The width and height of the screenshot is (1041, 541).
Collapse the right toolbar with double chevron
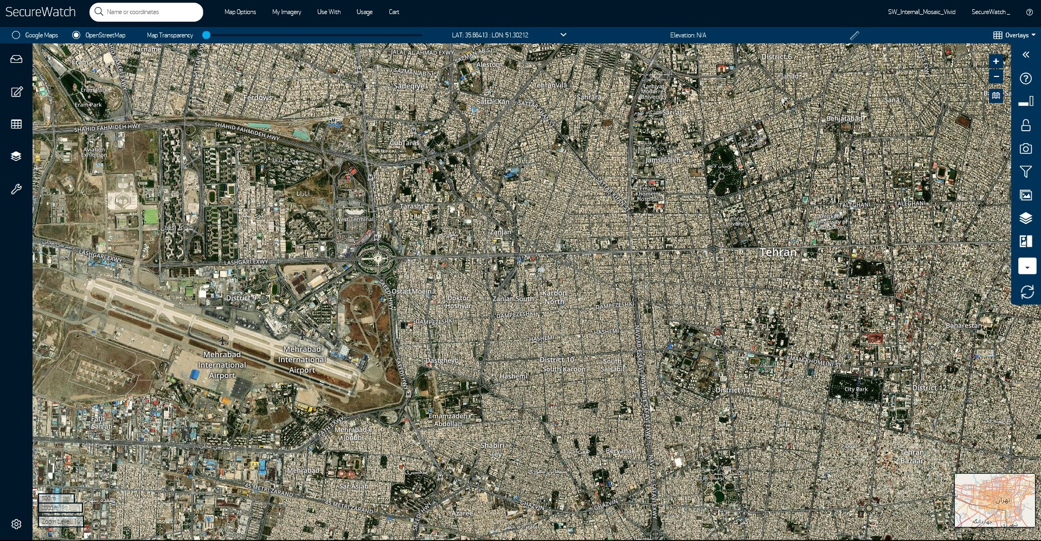point(1026,55)
